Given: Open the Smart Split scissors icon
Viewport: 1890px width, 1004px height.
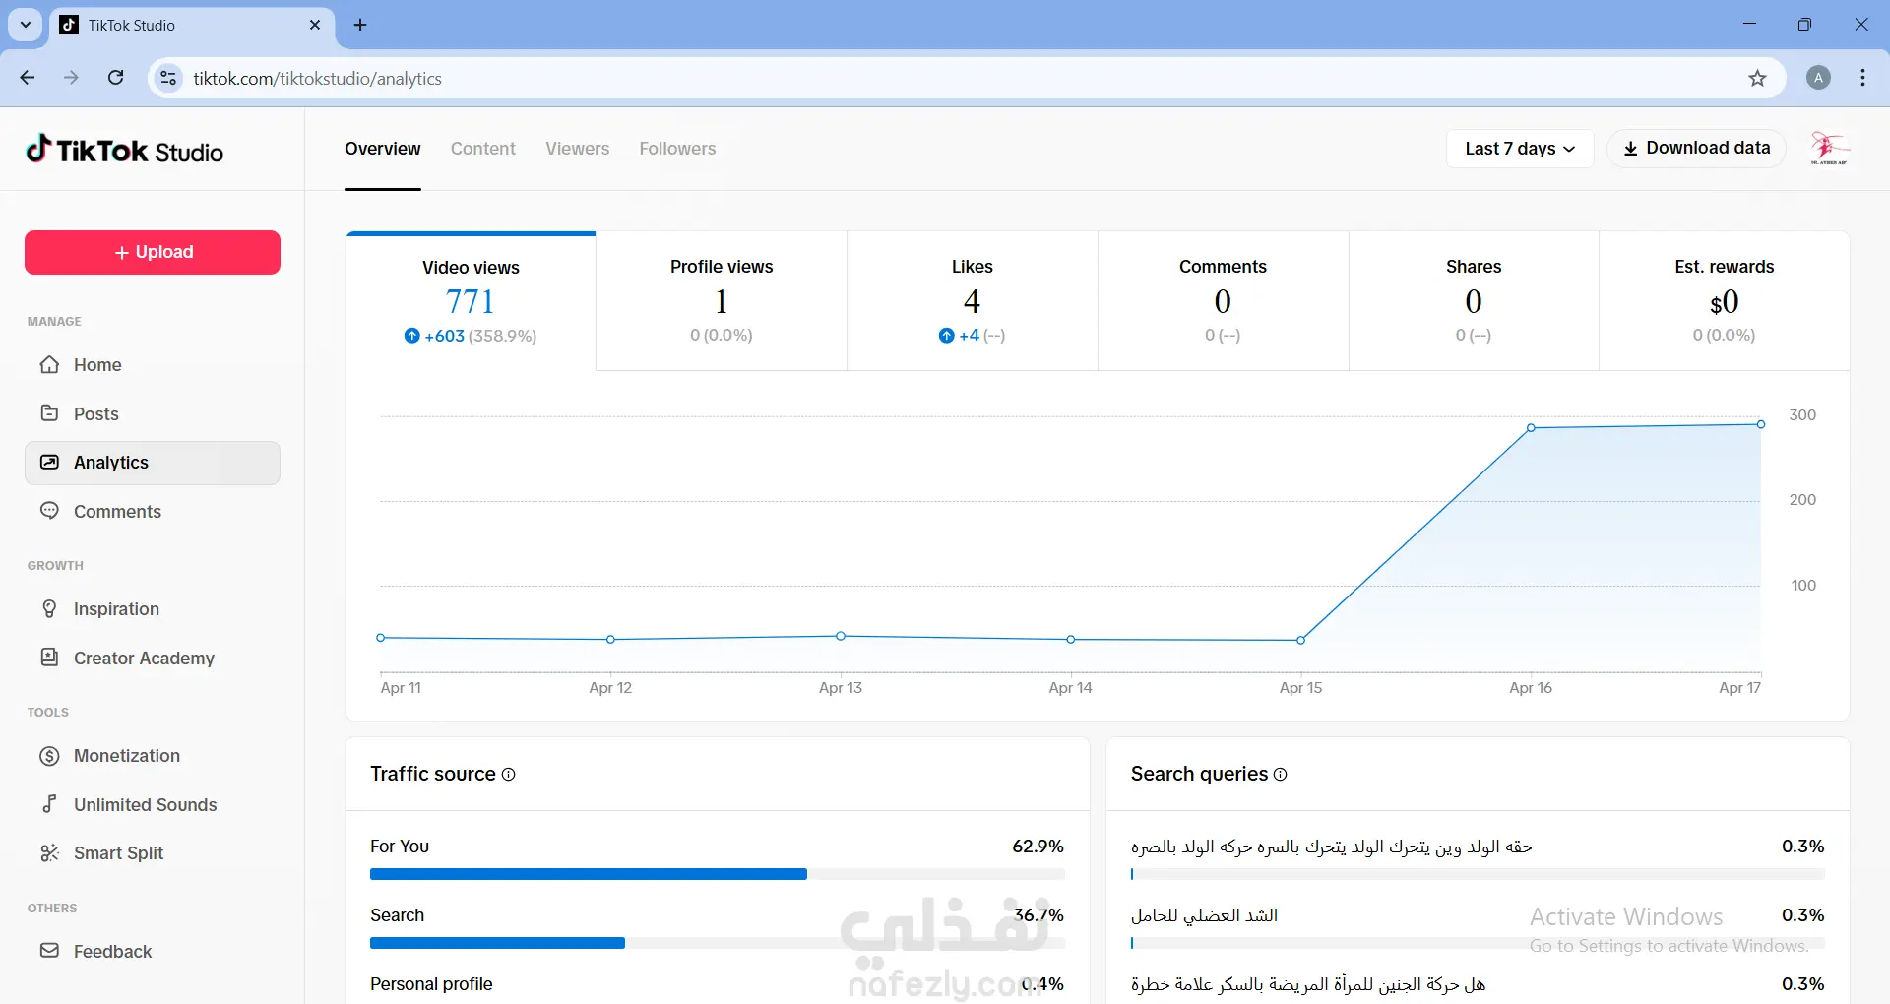Looking at the screenshot, I should (49, 853).
